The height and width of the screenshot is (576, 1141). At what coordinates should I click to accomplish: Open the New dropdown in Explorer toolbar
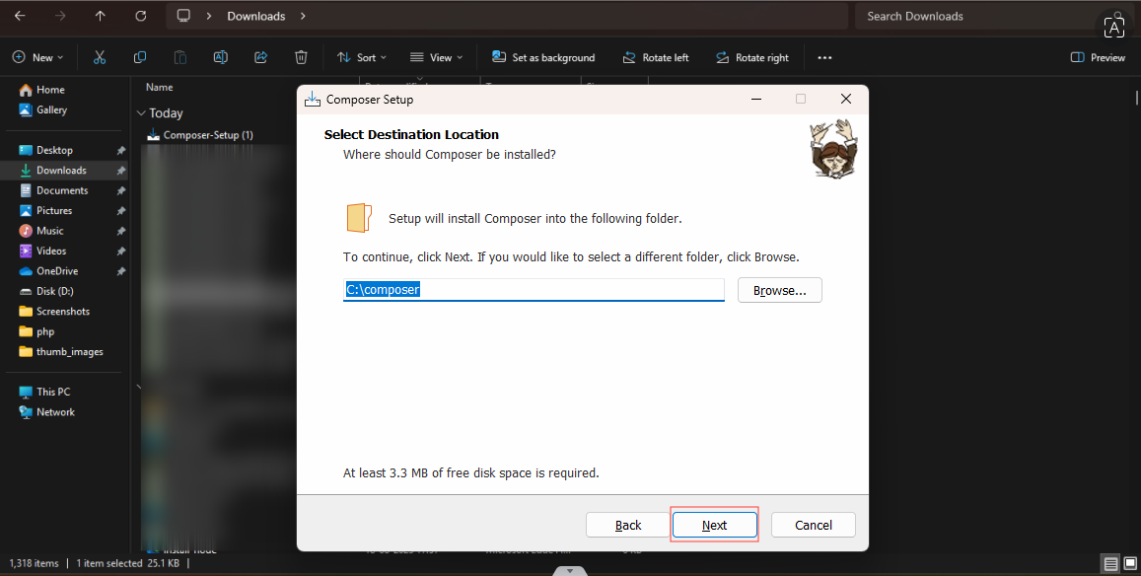37,57
